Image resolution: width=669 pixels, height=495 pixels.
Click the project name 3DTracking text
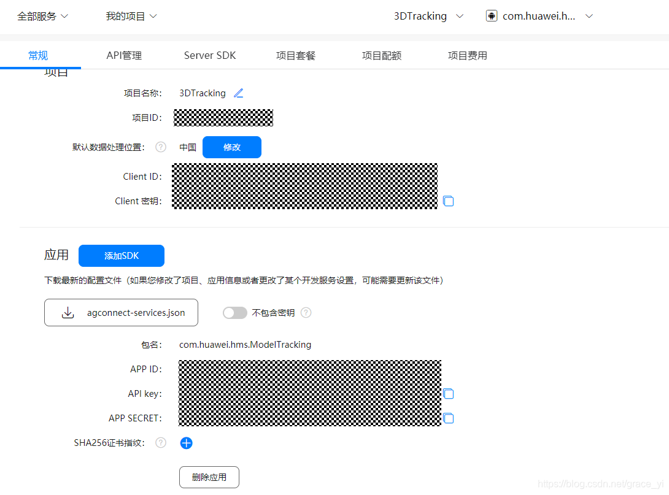tap(203, 93)
